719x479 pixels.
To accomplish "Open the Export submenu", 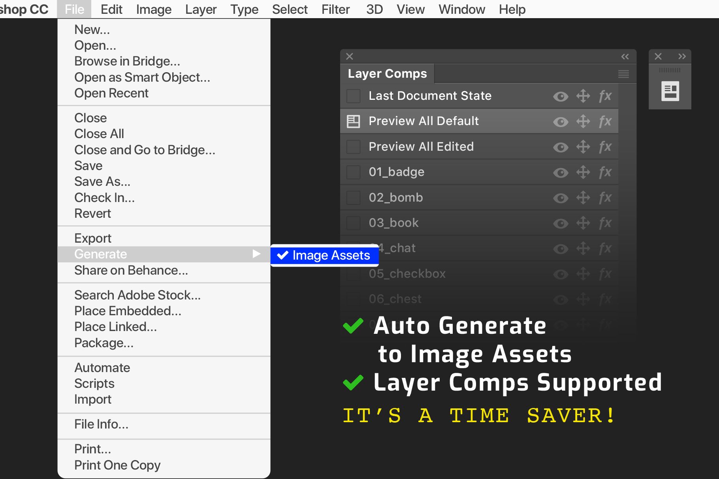I will point(164,238).
